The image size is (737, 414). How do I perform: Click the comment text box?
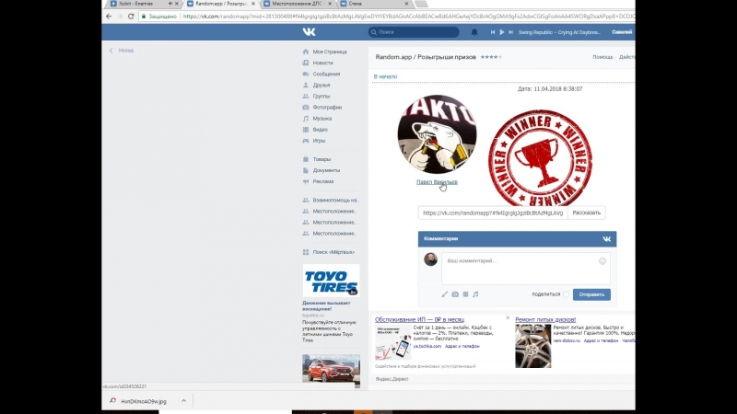point(525,269)
